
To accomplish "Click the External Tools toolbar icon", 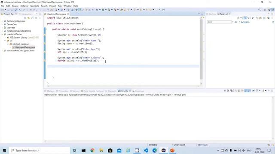I will tap(115, 10).
